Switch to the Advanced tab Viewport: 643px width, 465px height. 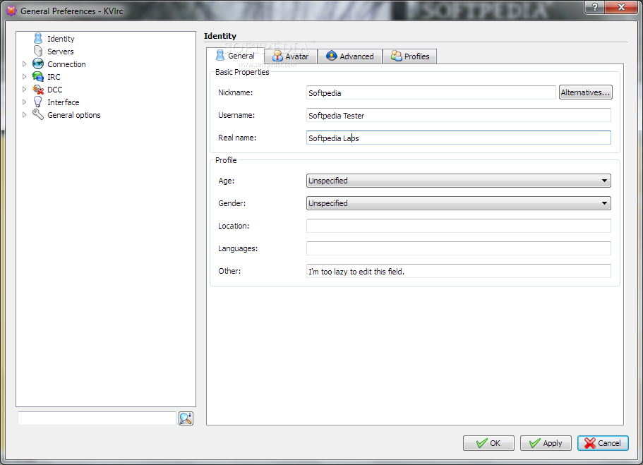coord(350,56)
